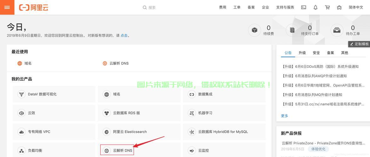Click the 数据集成 product icon
370x157 pixels.
point(192,94)
